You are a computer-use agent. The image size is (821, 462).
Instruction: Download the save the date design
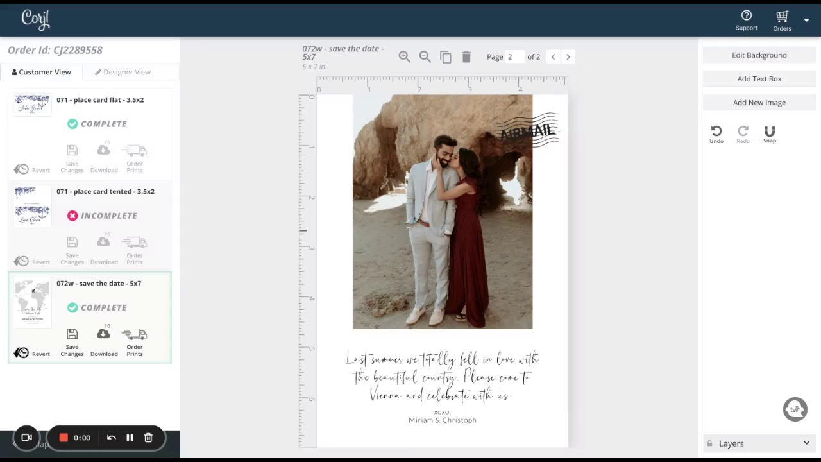tap(104, 342)
